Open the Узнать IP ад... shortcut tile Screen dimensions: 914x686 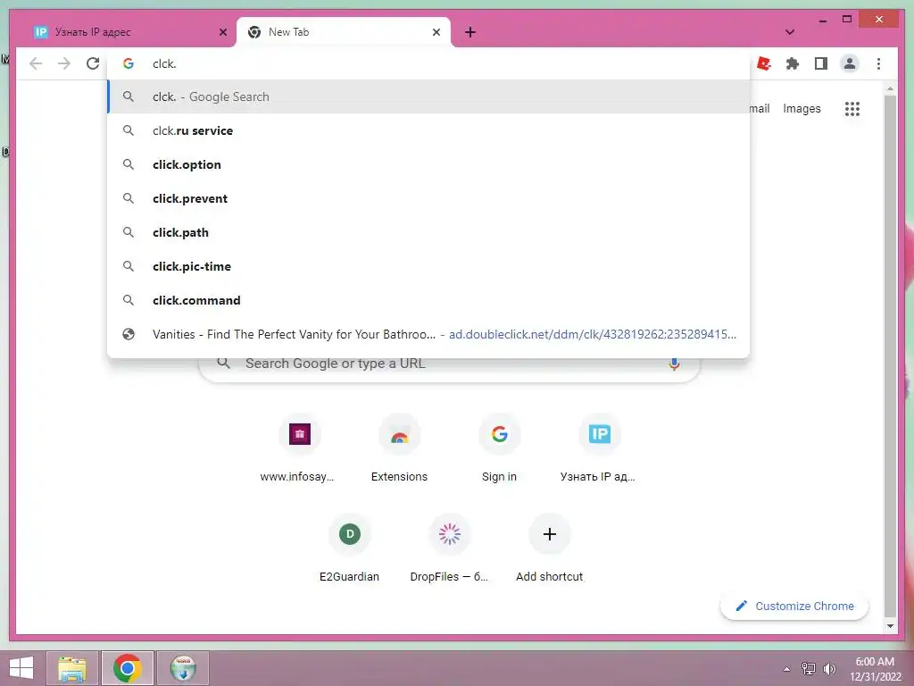click(598, 449)
